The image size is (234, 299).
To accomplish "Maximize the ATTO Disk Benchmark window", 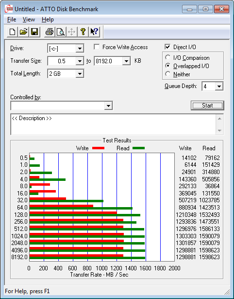I will 205,9.
